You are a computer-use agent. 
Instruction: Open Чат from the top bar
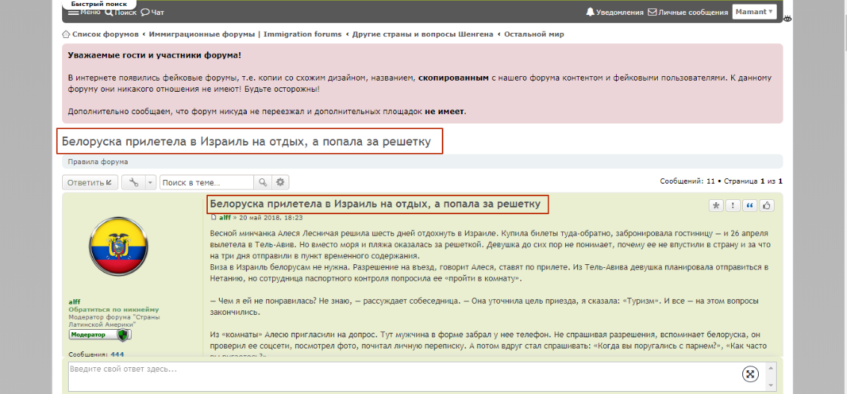(153, 12)
